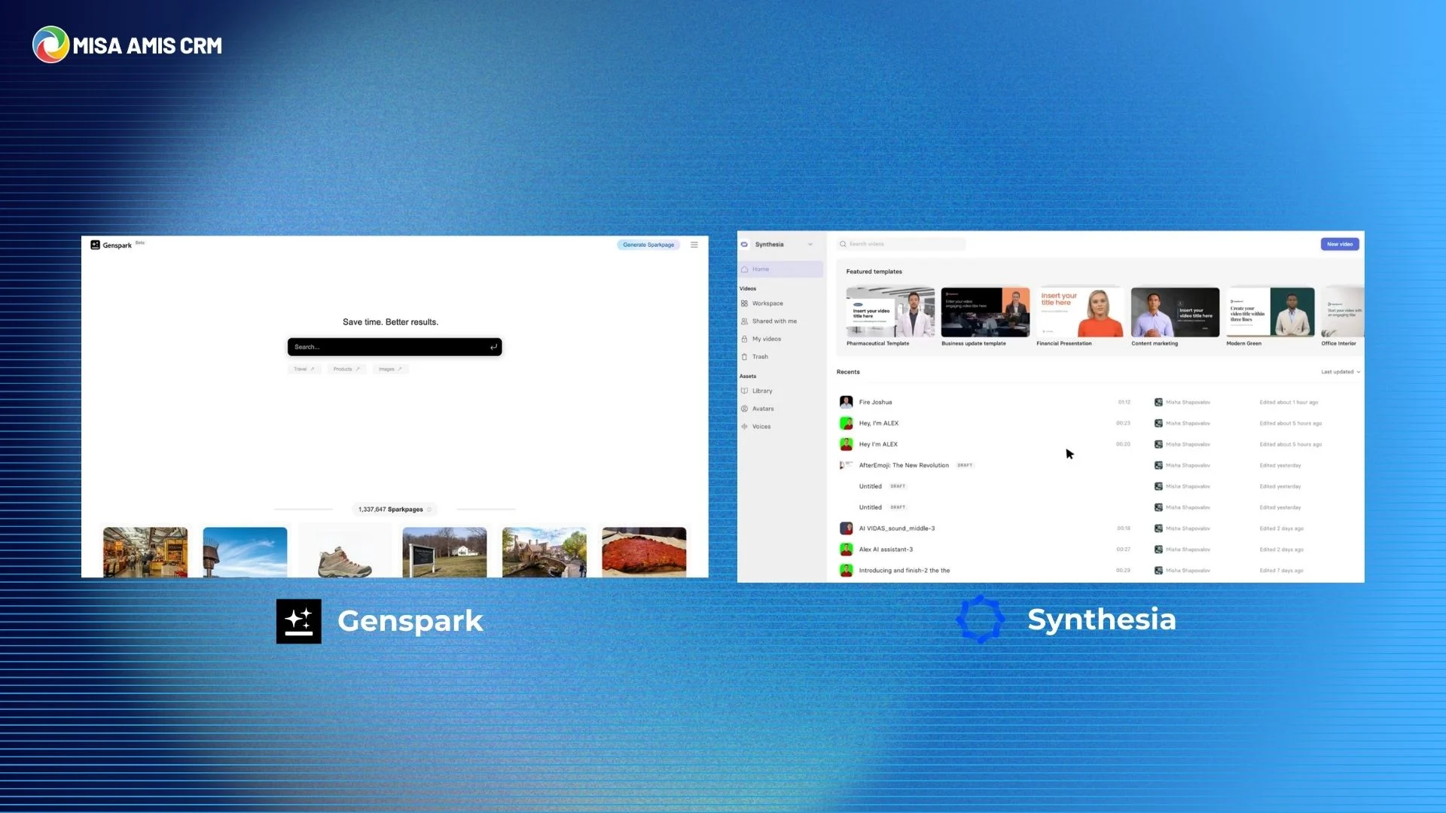This screenshot has width=1446, height=813.
Task: Open the hiking shoe Sparkpage thumbnail
Action: point(345,553)
